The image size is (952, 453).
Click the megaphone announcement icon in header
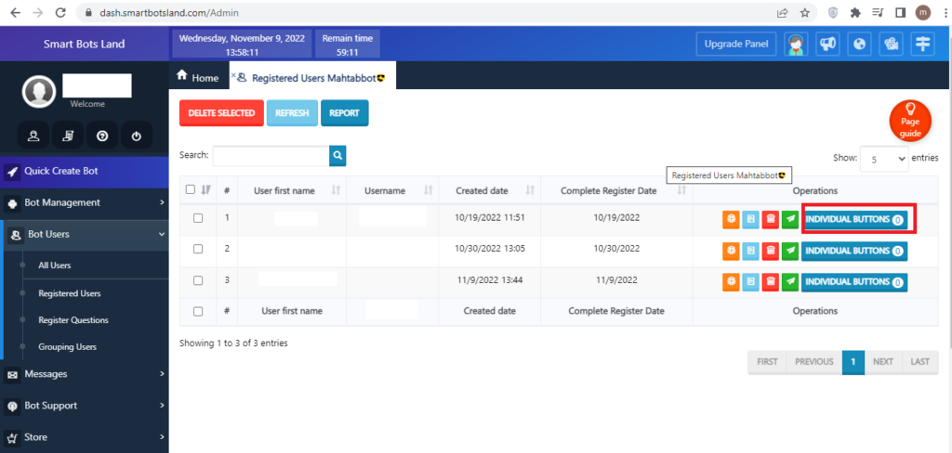[826, 44]
